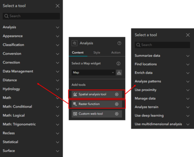Expand Use proximity chevron

tap(188, 90)
